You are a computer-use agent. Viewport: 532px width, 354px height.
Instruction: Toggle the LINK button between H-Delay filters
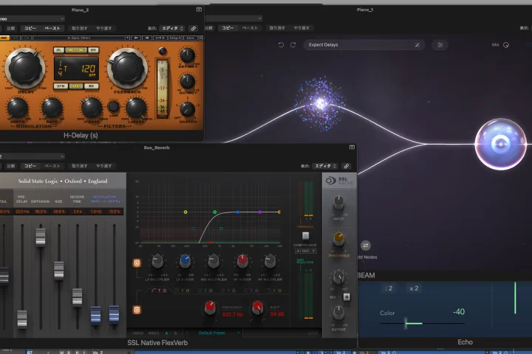pyautogui.click(x=114, y=107)
